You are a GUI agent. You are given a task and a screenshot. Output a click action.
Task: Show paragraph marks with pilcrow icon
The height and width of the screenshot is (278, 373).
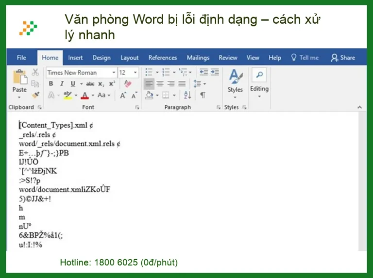click(203, 95)
